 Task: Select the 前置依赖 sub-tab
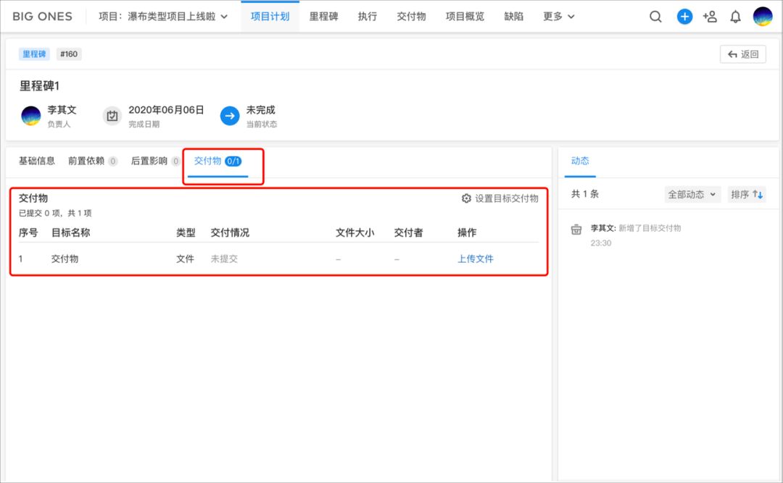click(92, 161)
